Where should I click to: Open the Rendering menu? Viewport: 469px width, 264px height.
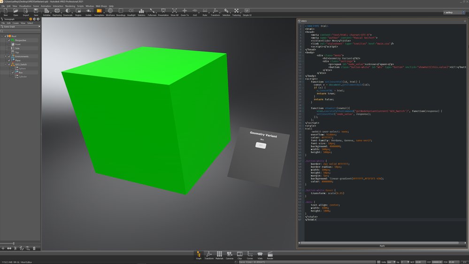70,6
